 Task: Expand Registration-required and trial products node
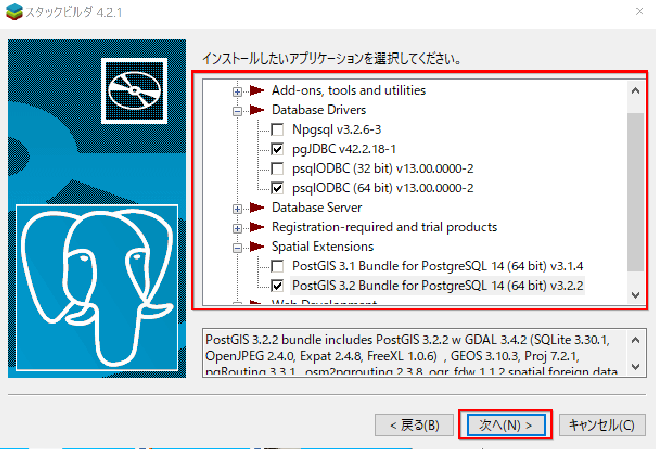(237, 228)
